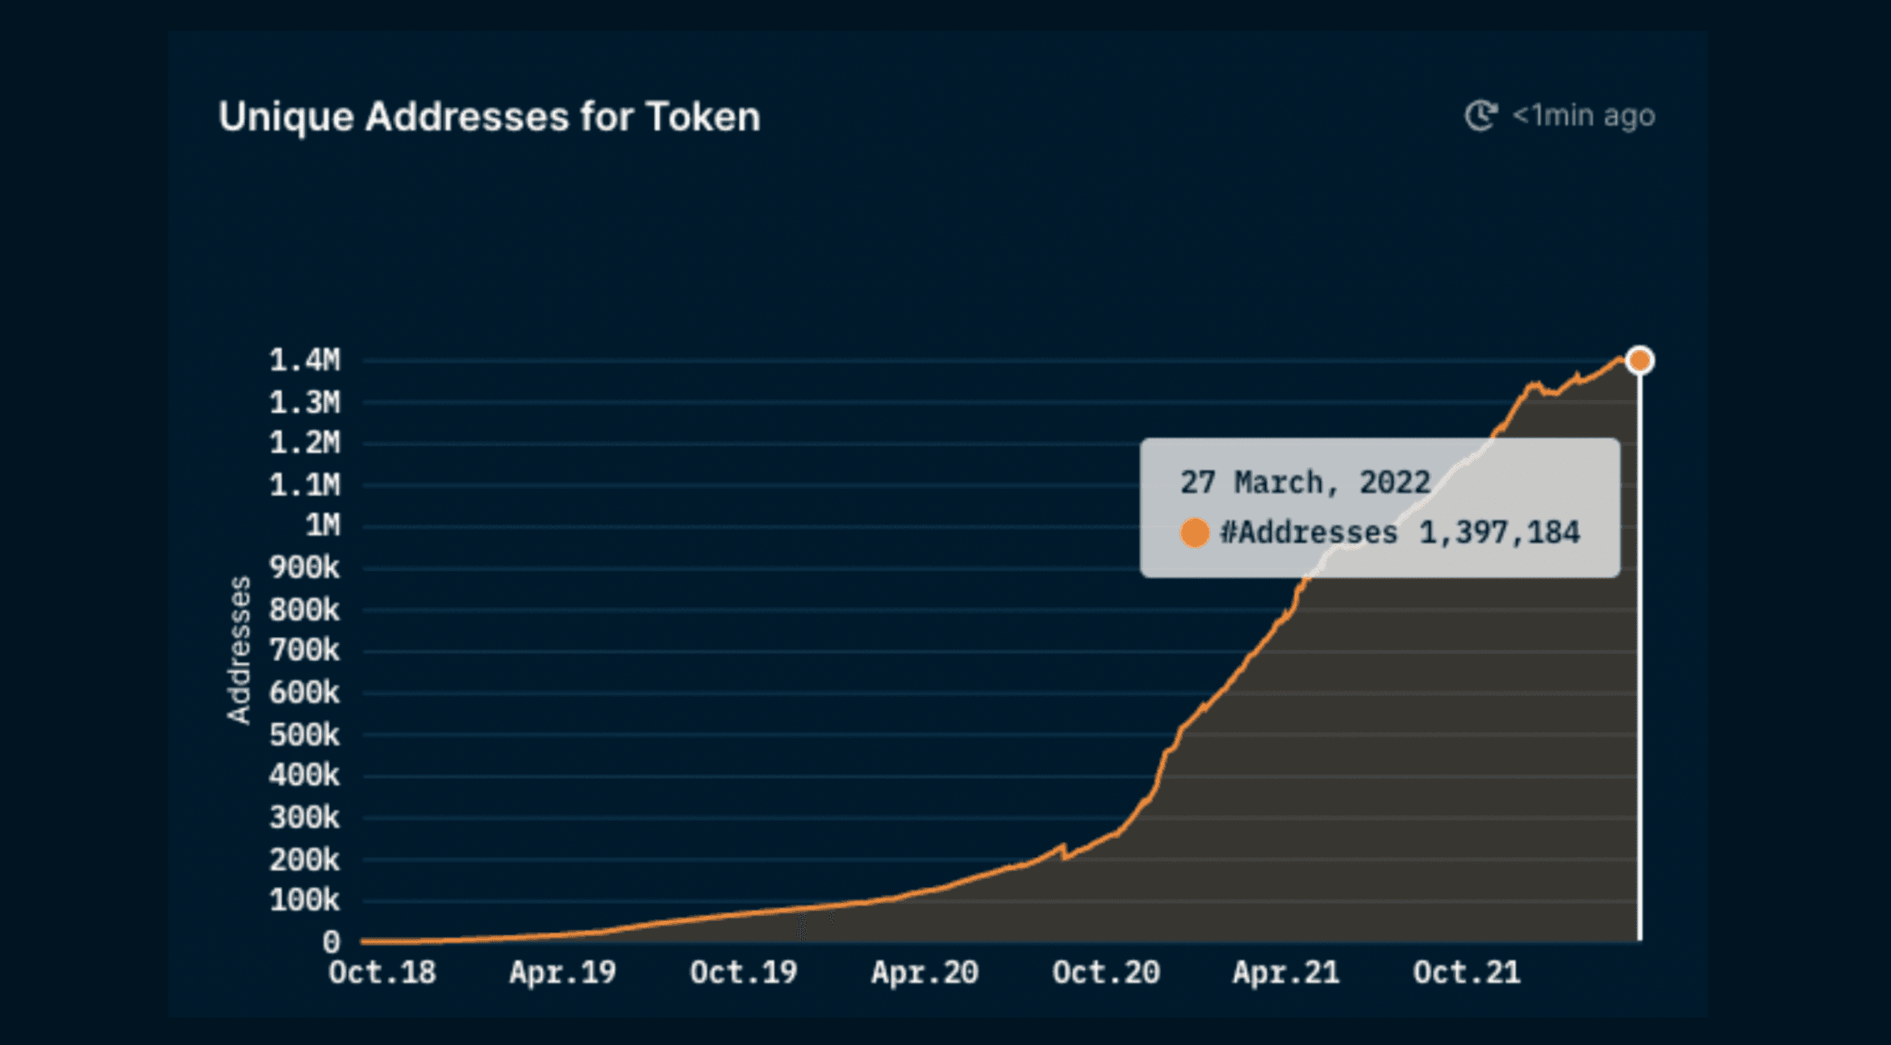Click the orange dot in tooltip legend
This screenshot has width=1891, height=1045.
click(x=1194, y=533)
